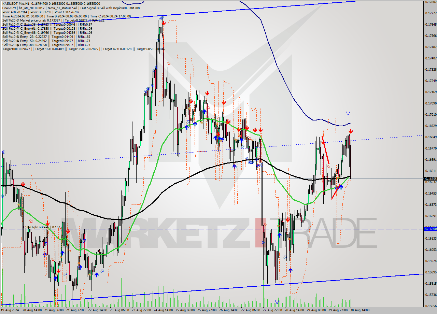
Task: Click the '20 Aug 14:00' time axis label
Action: pos(32,310)
